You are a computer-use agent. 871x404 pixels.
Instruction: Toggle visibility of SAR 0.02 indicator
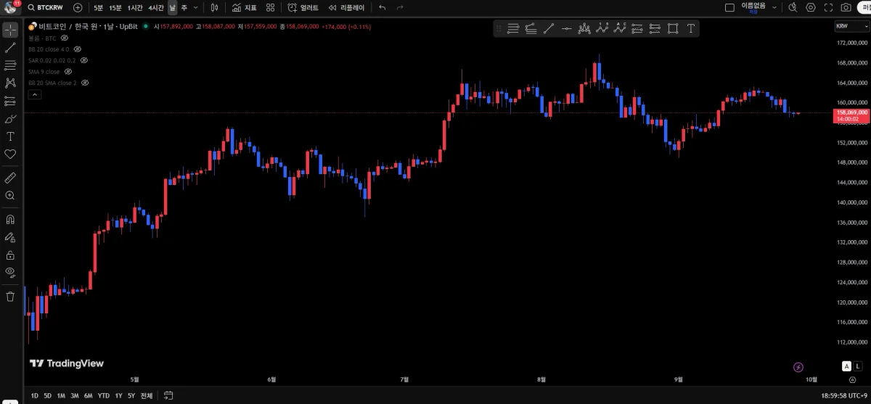click(83, 60)
